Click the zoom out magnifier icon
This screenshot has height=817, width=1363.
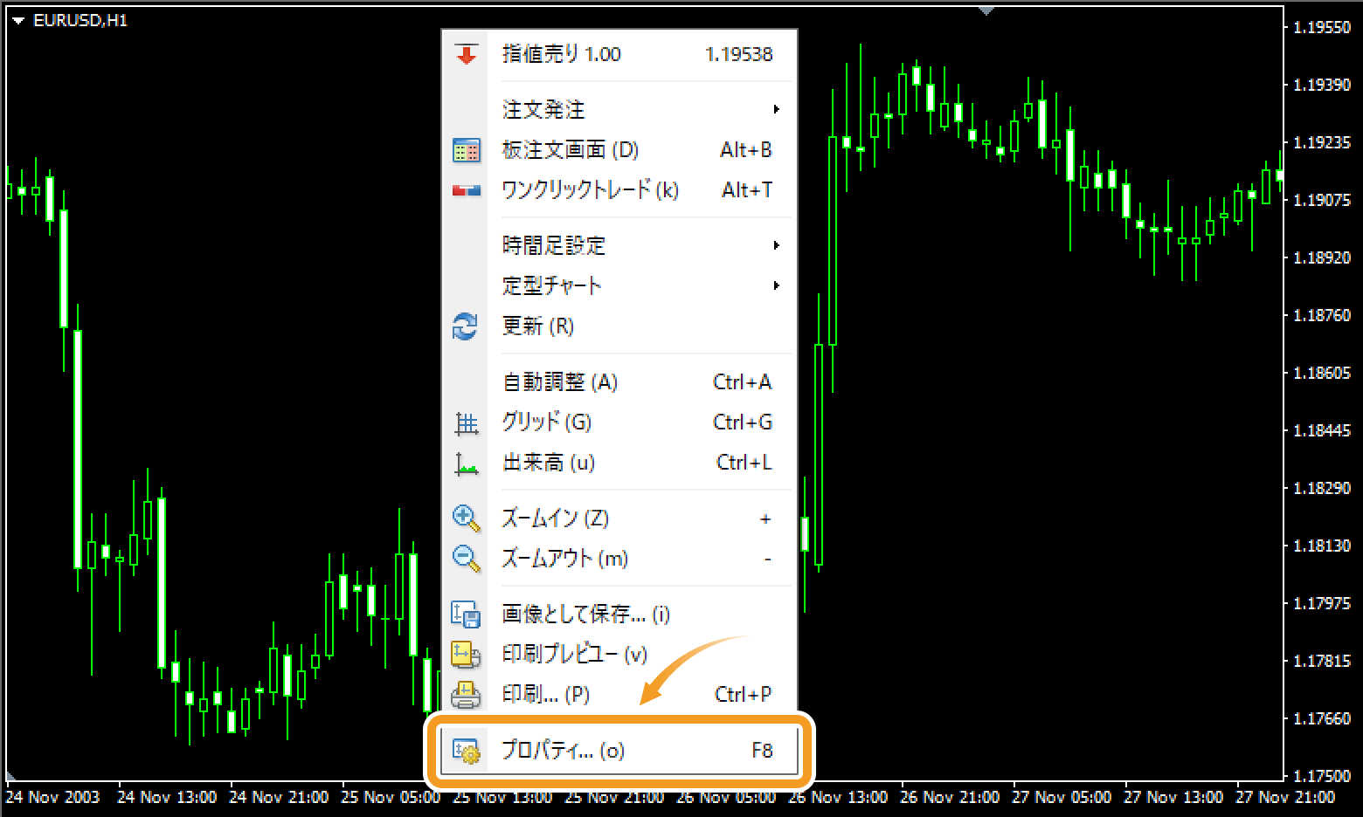pyautogui.click(x=467, y=559)
